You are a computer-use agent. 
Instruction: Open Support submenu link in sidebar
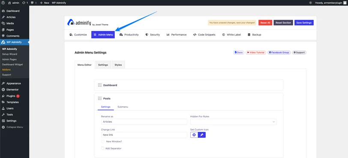(x=6, y=75)
